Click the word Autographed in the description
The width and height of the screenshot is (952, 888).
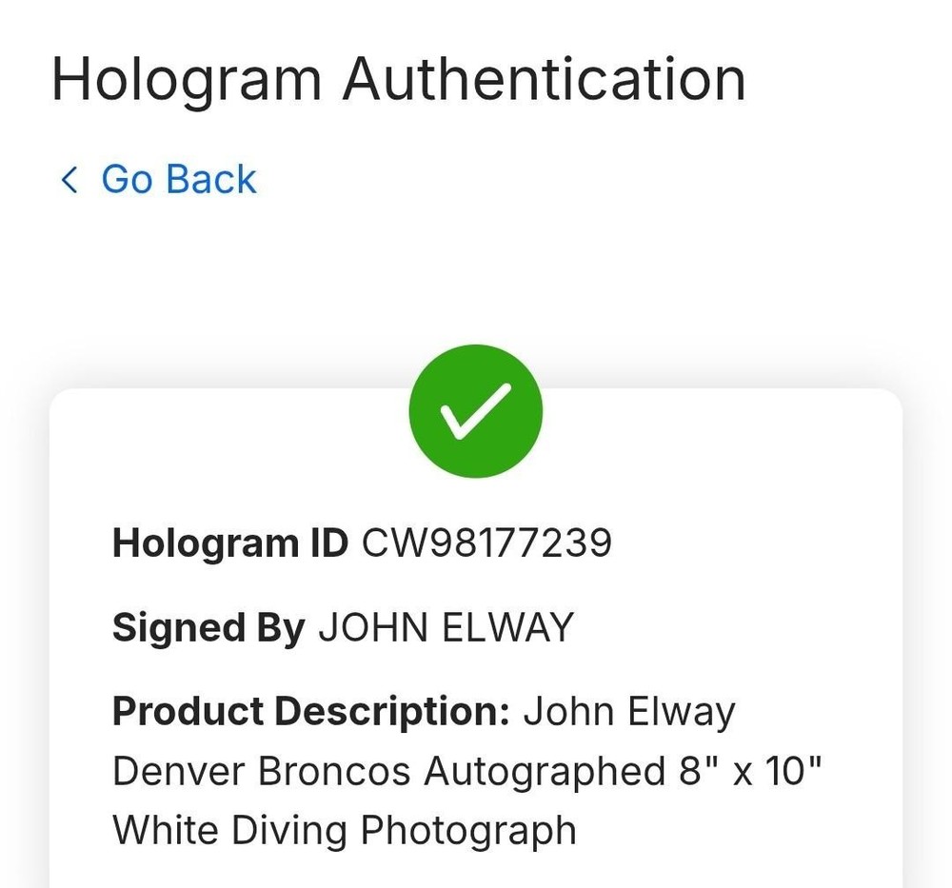(545, 773)
